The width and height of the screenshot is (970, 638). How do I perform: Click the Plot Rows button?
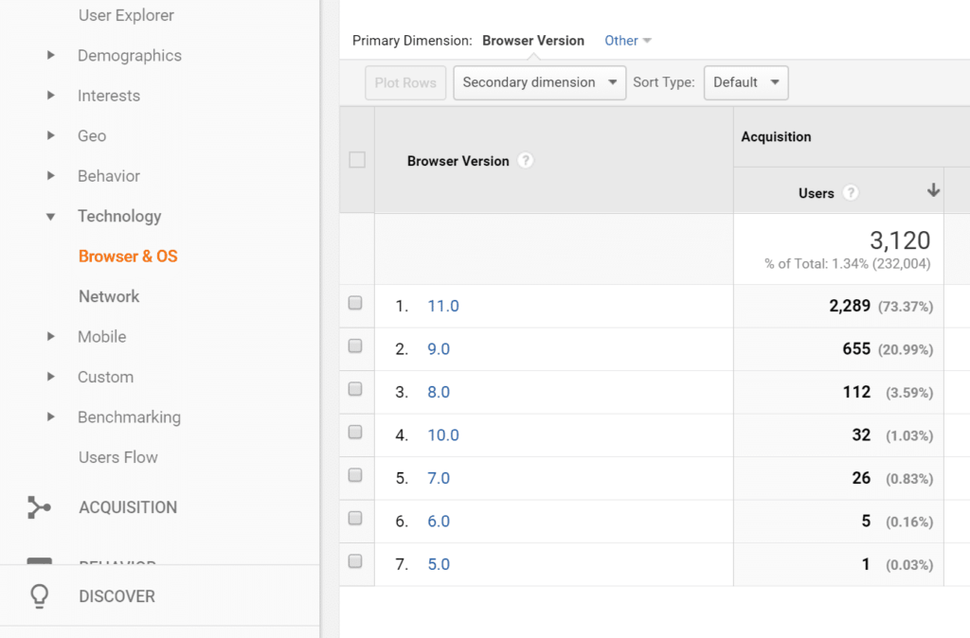pos(405,82)
